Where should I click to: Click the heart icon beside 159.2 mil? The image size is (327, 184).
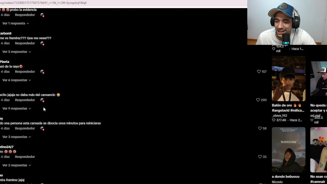(274, 49)
